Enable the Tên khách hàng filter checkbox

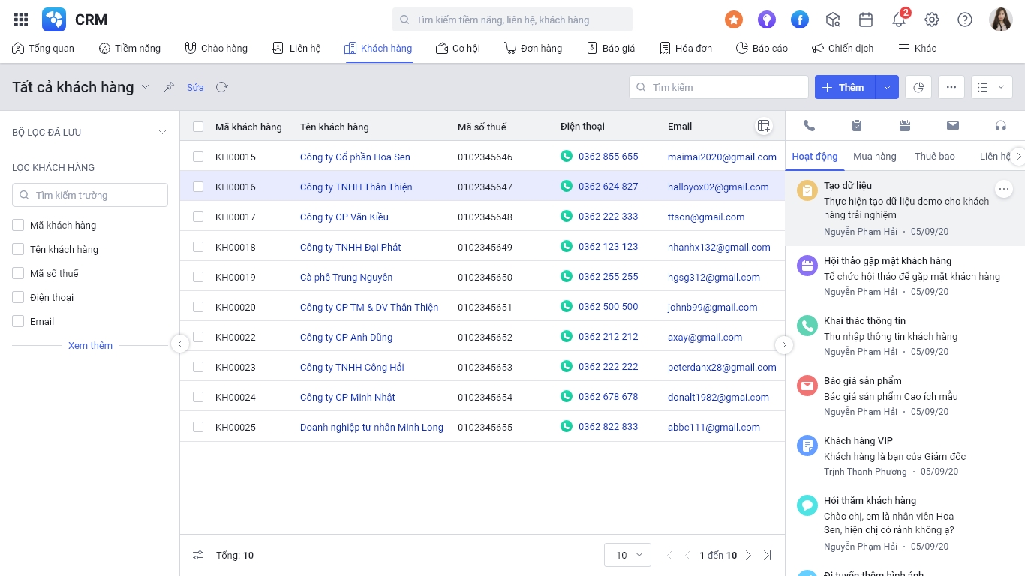click(18, 249)
